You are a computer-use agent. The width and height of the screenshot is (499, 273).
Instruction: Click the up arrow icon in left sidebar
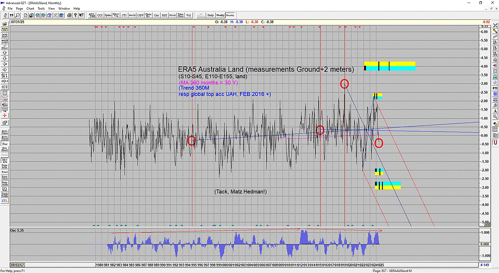pyautogui.click(x=5, y=52)
